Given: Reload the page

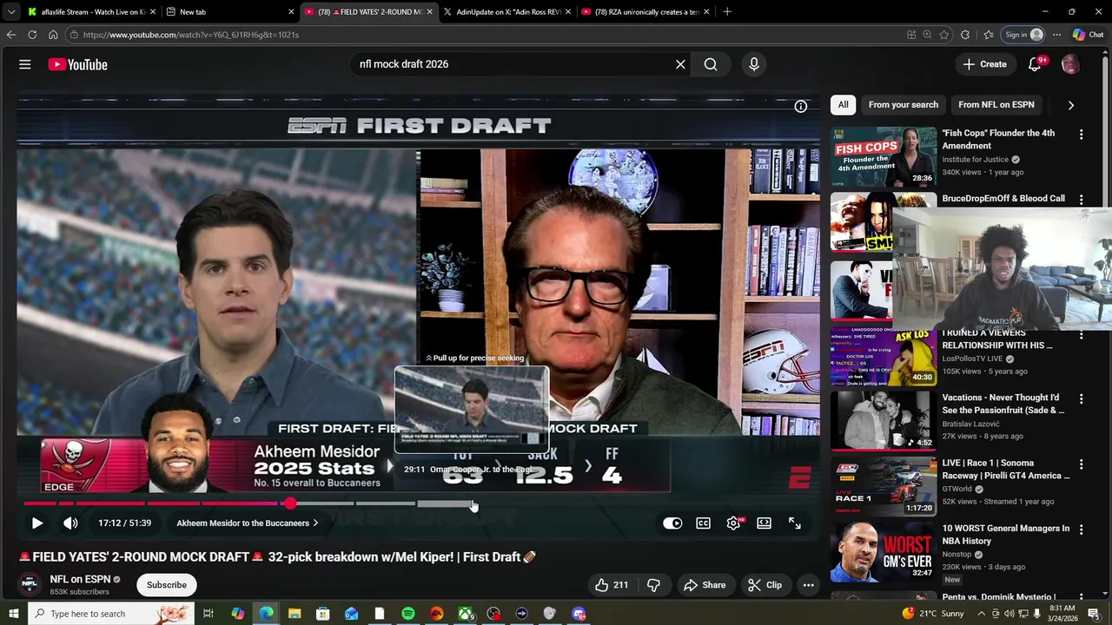Looking at the screenshot, I should pos(32,35).
